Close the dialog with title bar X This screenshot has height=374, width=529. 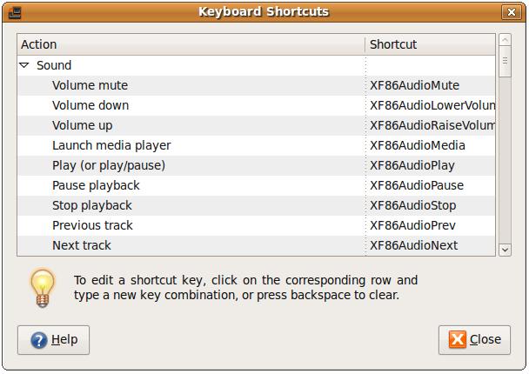(x=512, y=12)
